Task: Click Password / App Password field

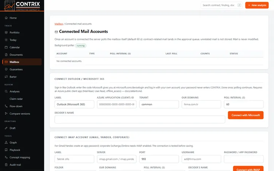Action: click(x=244, y=159)
